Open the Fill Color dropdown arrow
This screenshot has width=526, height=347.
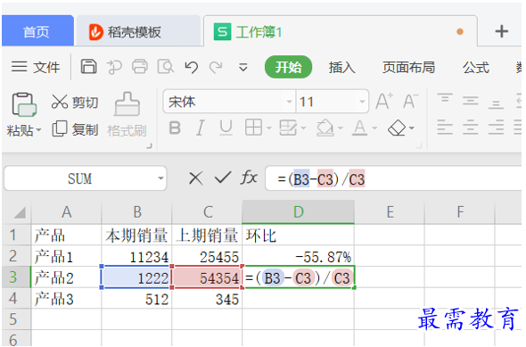pos(341,128)
